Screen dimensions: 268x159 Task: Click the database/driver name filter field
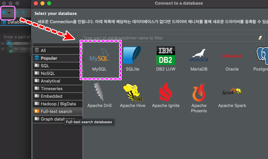click(x=173, y=38)
